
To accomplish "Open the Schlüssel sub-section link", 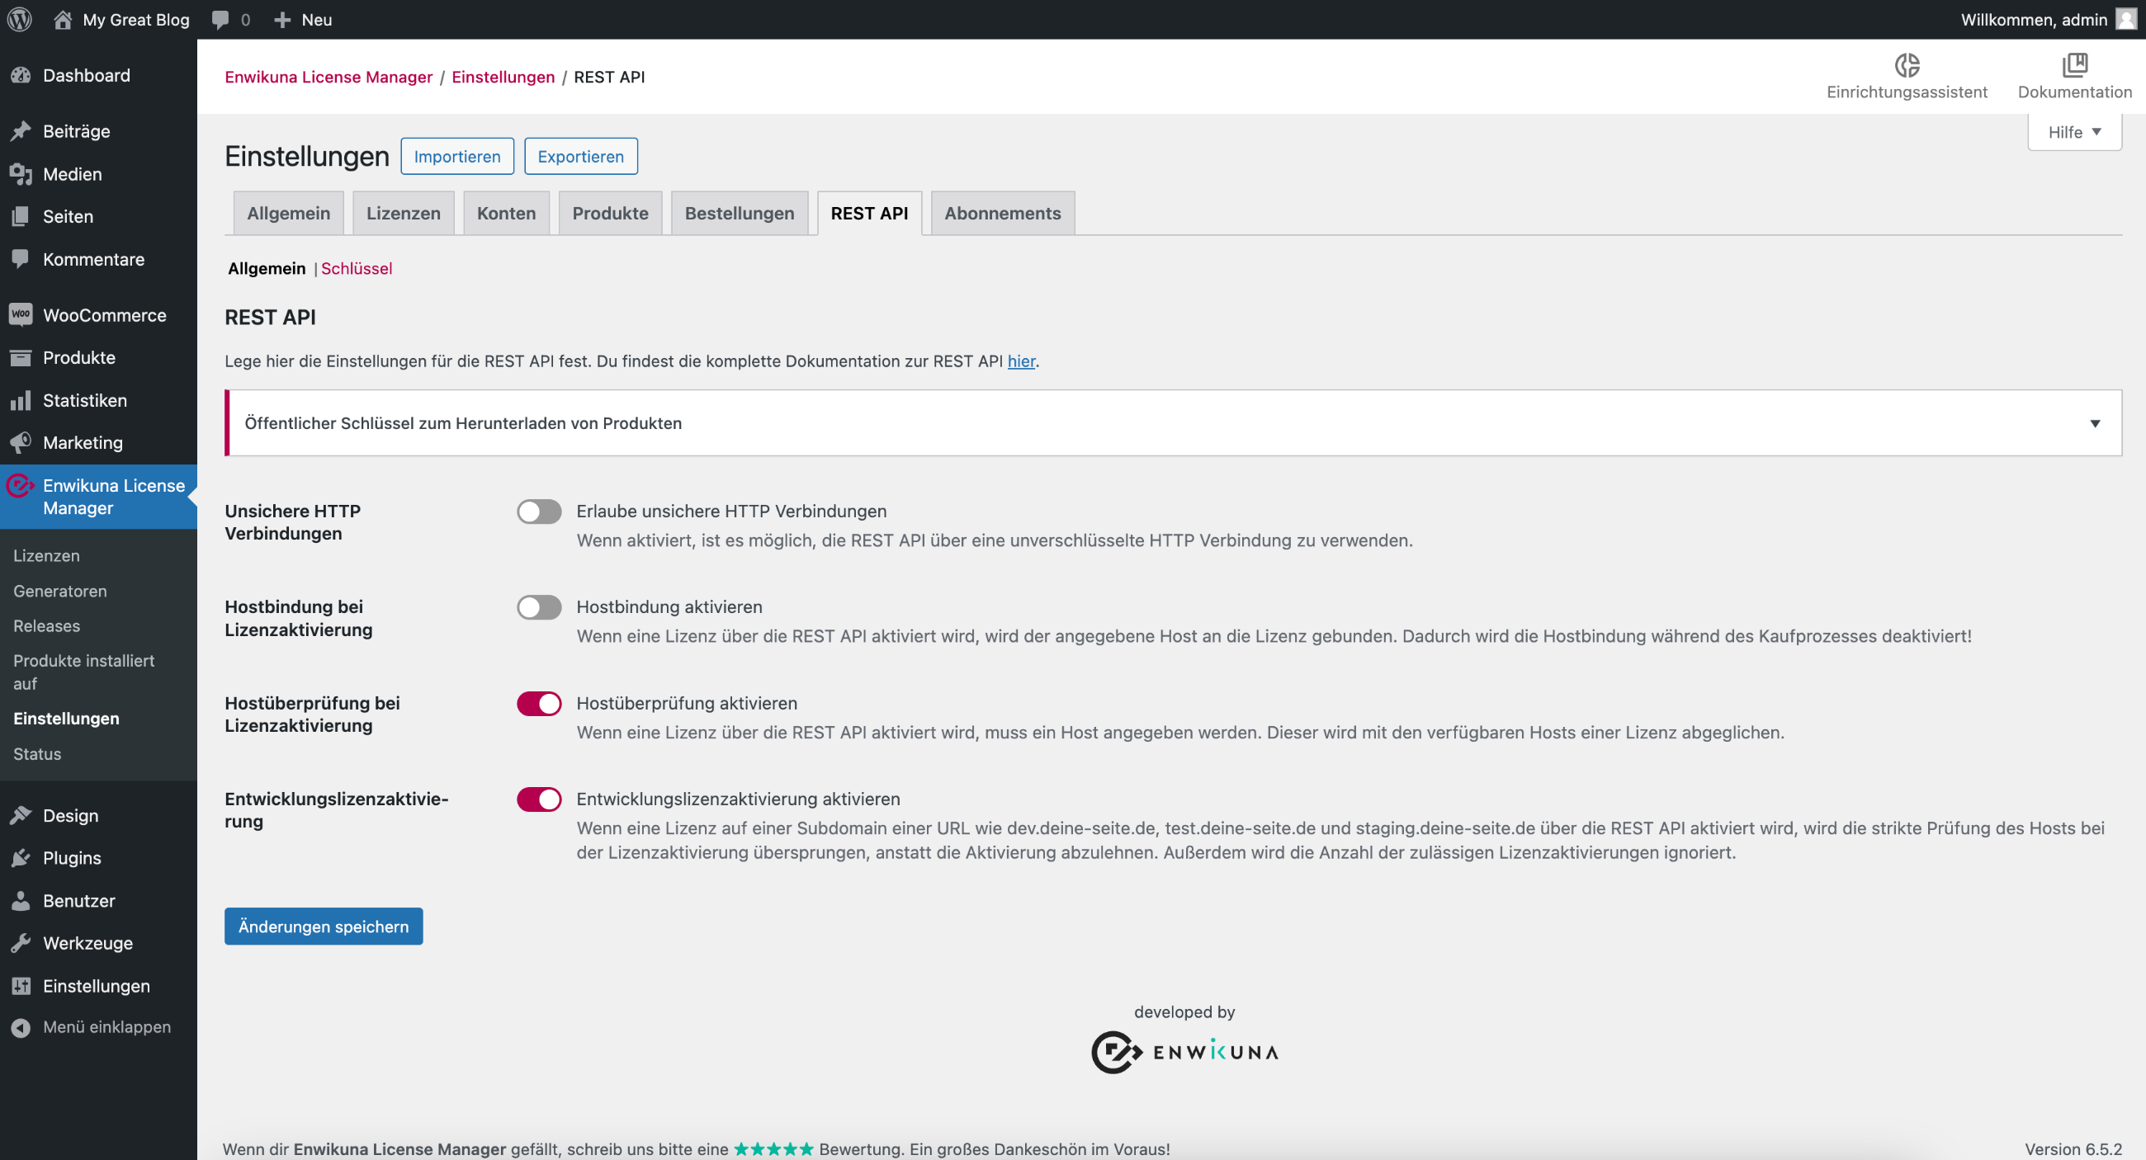I will point(357,268).
